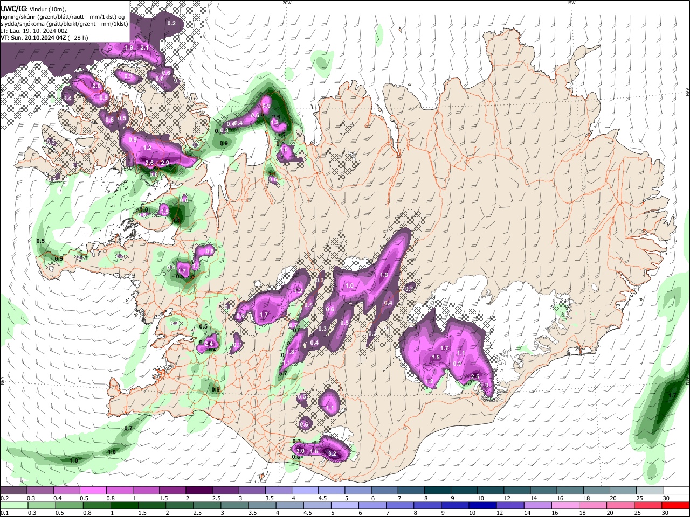Click the 2.6 snowfall value on the map
The width and height of the screenshot is (690, 517).
(x=149, y=163)
